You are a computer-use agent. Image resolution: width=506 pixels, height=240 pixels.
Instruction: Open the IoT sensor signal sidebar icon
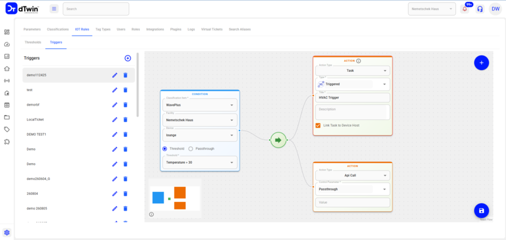pos(7,81)
